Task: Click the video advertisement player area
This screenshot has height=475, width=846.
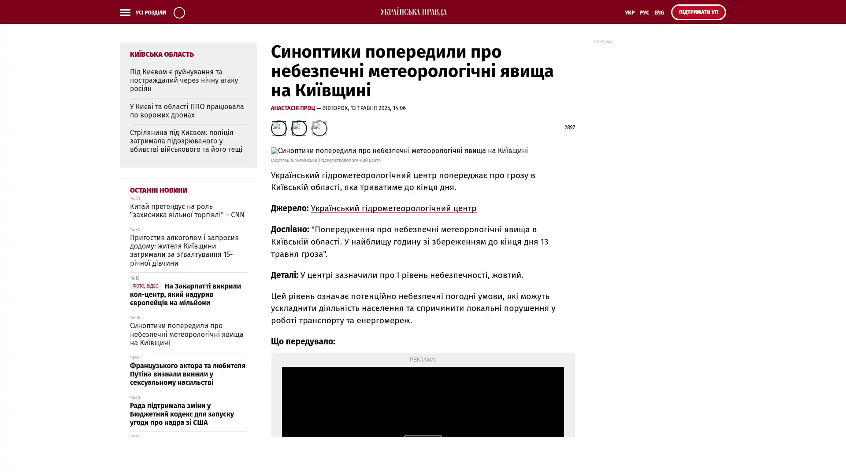Action: coord(423,401)
